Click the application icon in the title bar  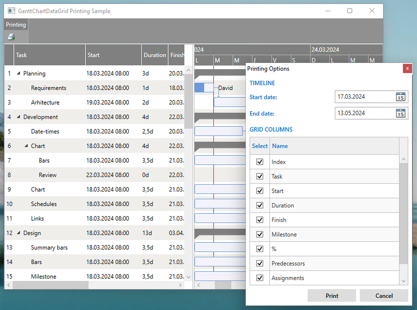click(x=11, y=11)
